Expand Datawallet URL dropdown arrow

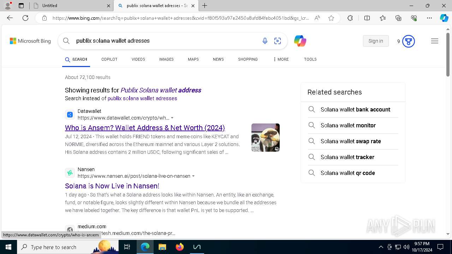click(172, 118)
